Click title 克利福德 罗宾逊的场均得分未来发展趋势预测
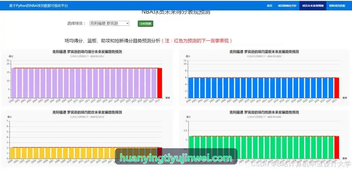The image size is (352, 170). click(x=87, y=52)
